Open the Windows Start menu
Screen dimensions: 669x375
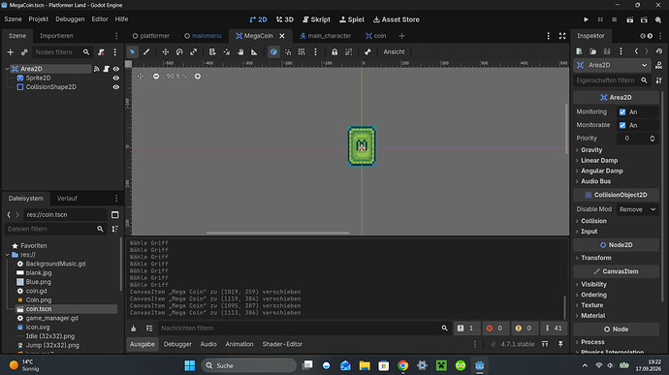point(190,365)
